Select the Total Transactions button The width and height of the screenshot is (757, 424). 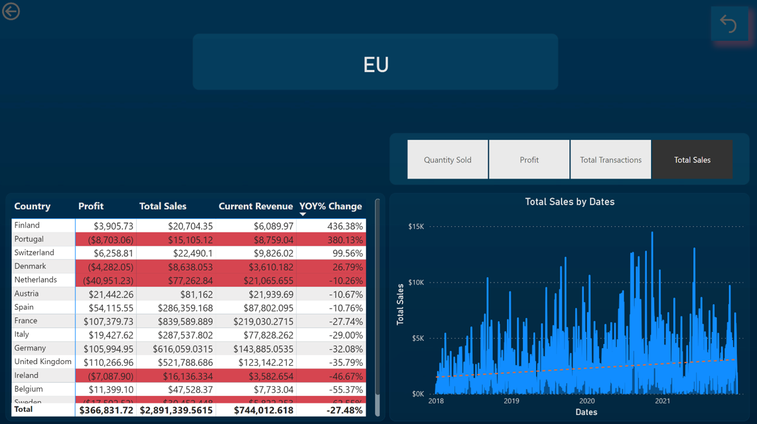pos(610,160)
